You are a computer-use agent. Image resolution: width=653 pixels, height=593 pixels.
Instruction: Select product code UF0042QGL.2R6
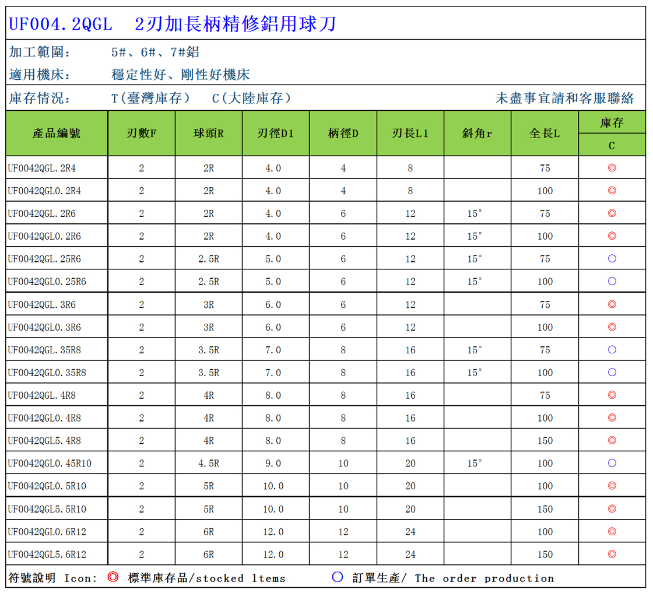(41, 213)
